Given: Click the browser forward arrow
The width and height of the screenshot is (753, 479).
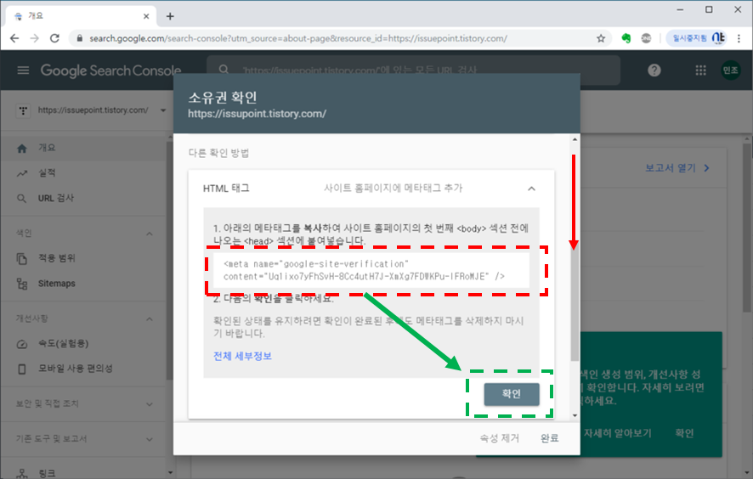Looking at the screenshot, I should pos(35,38).
